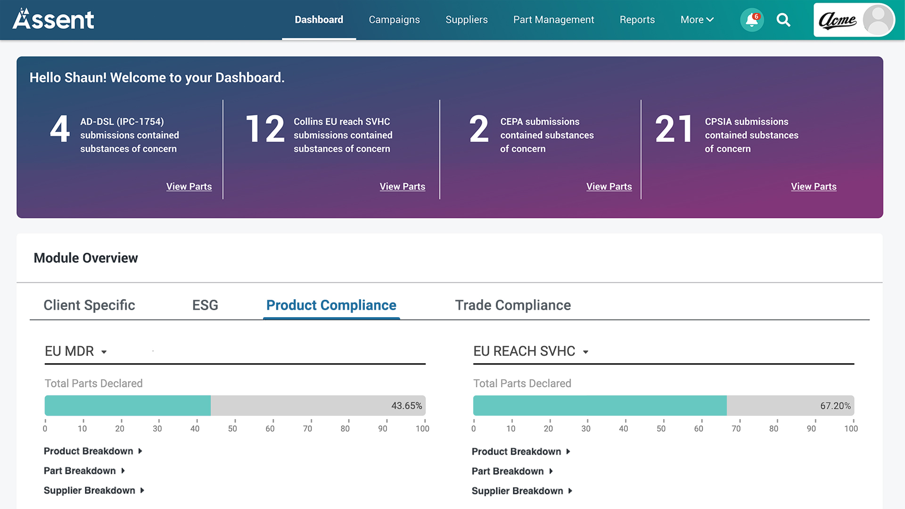
Task: Click the EU REACH SVHC 67.20% bar
Action: pos(663,406)
